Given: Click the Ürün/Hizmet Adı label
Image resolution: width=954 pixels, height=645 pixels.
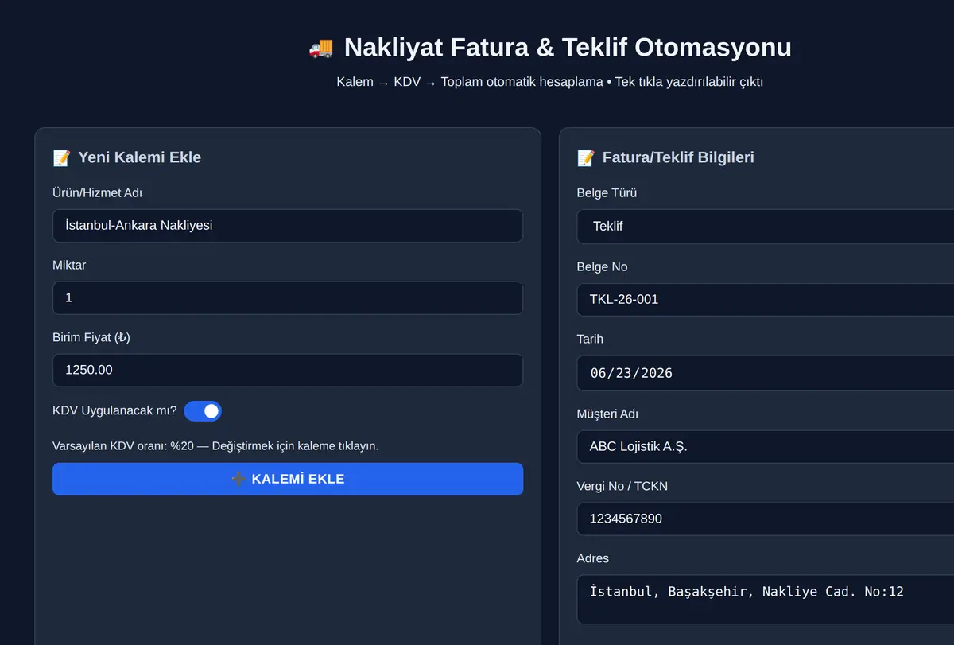Looking at the screenshot, I should [x=98, y=193].
